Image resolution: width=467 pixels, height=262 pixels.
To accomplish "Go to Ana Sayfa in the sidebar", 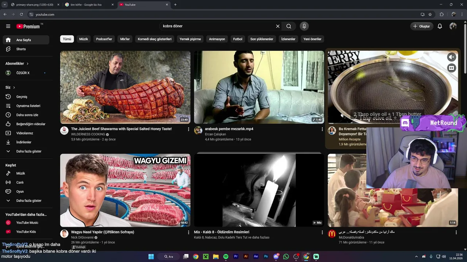I will pos(26,40).
